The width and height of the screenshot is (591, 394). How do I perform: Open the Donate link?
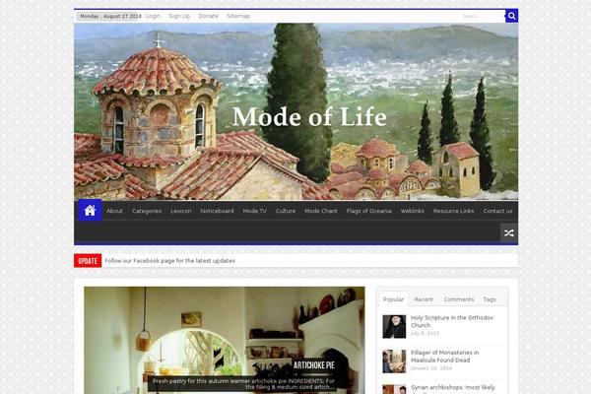pos(209,16)
